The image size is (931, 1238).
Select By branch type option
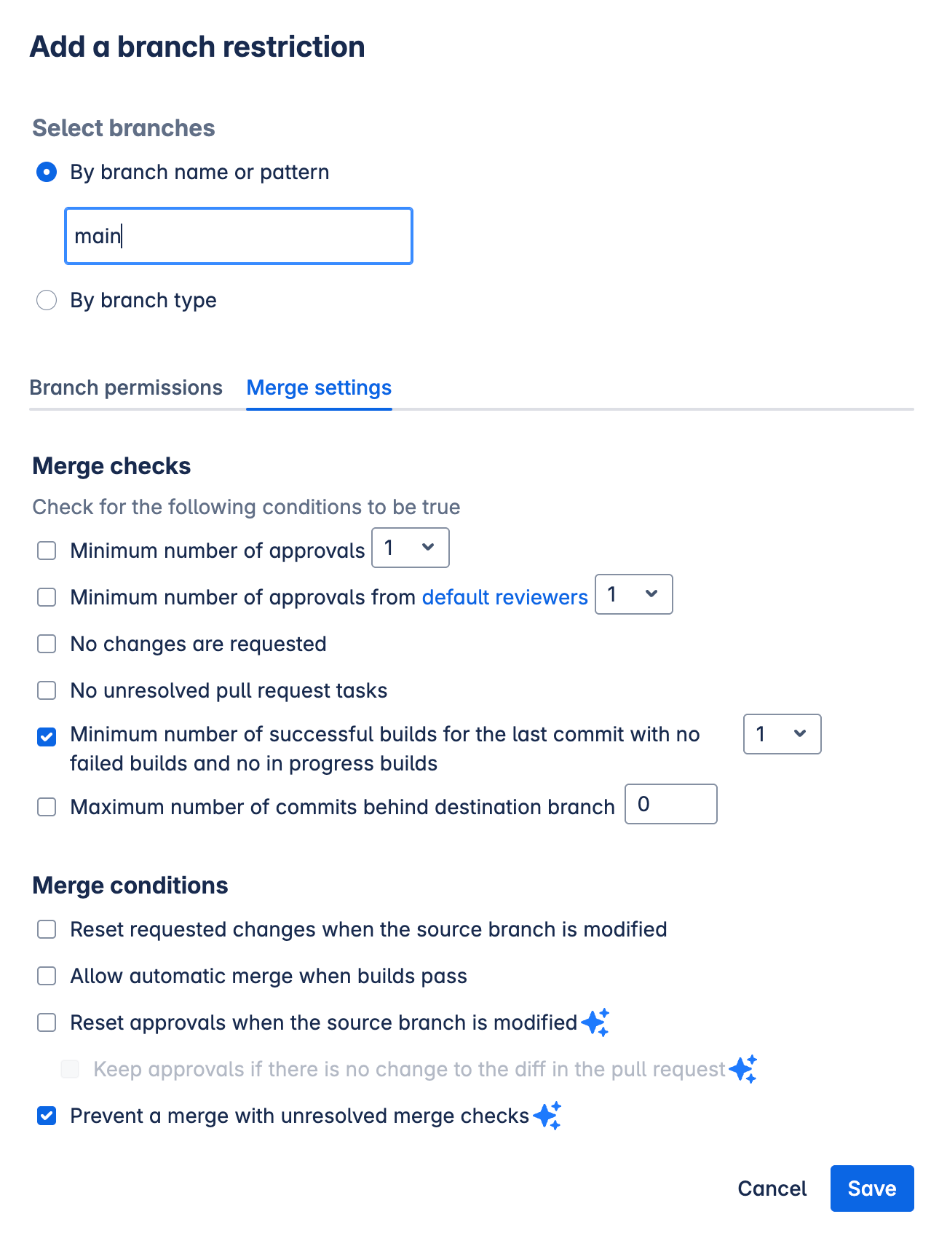click(x=47, y=300)
